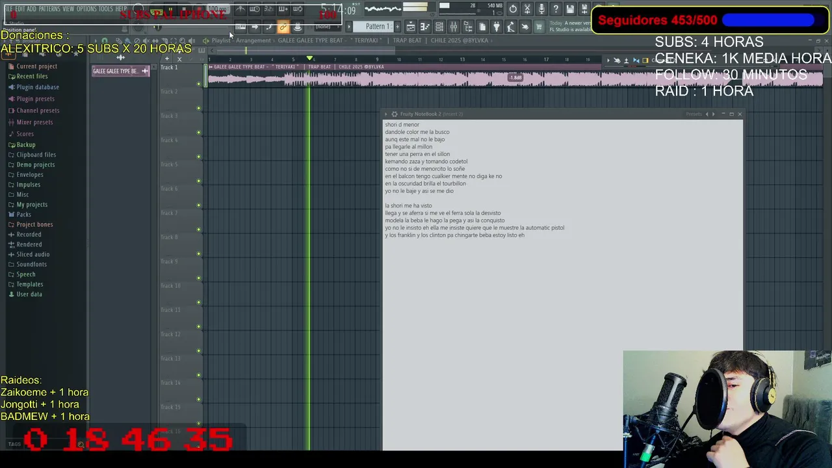Click the green playhead marker on timeline

pos(309,58)
